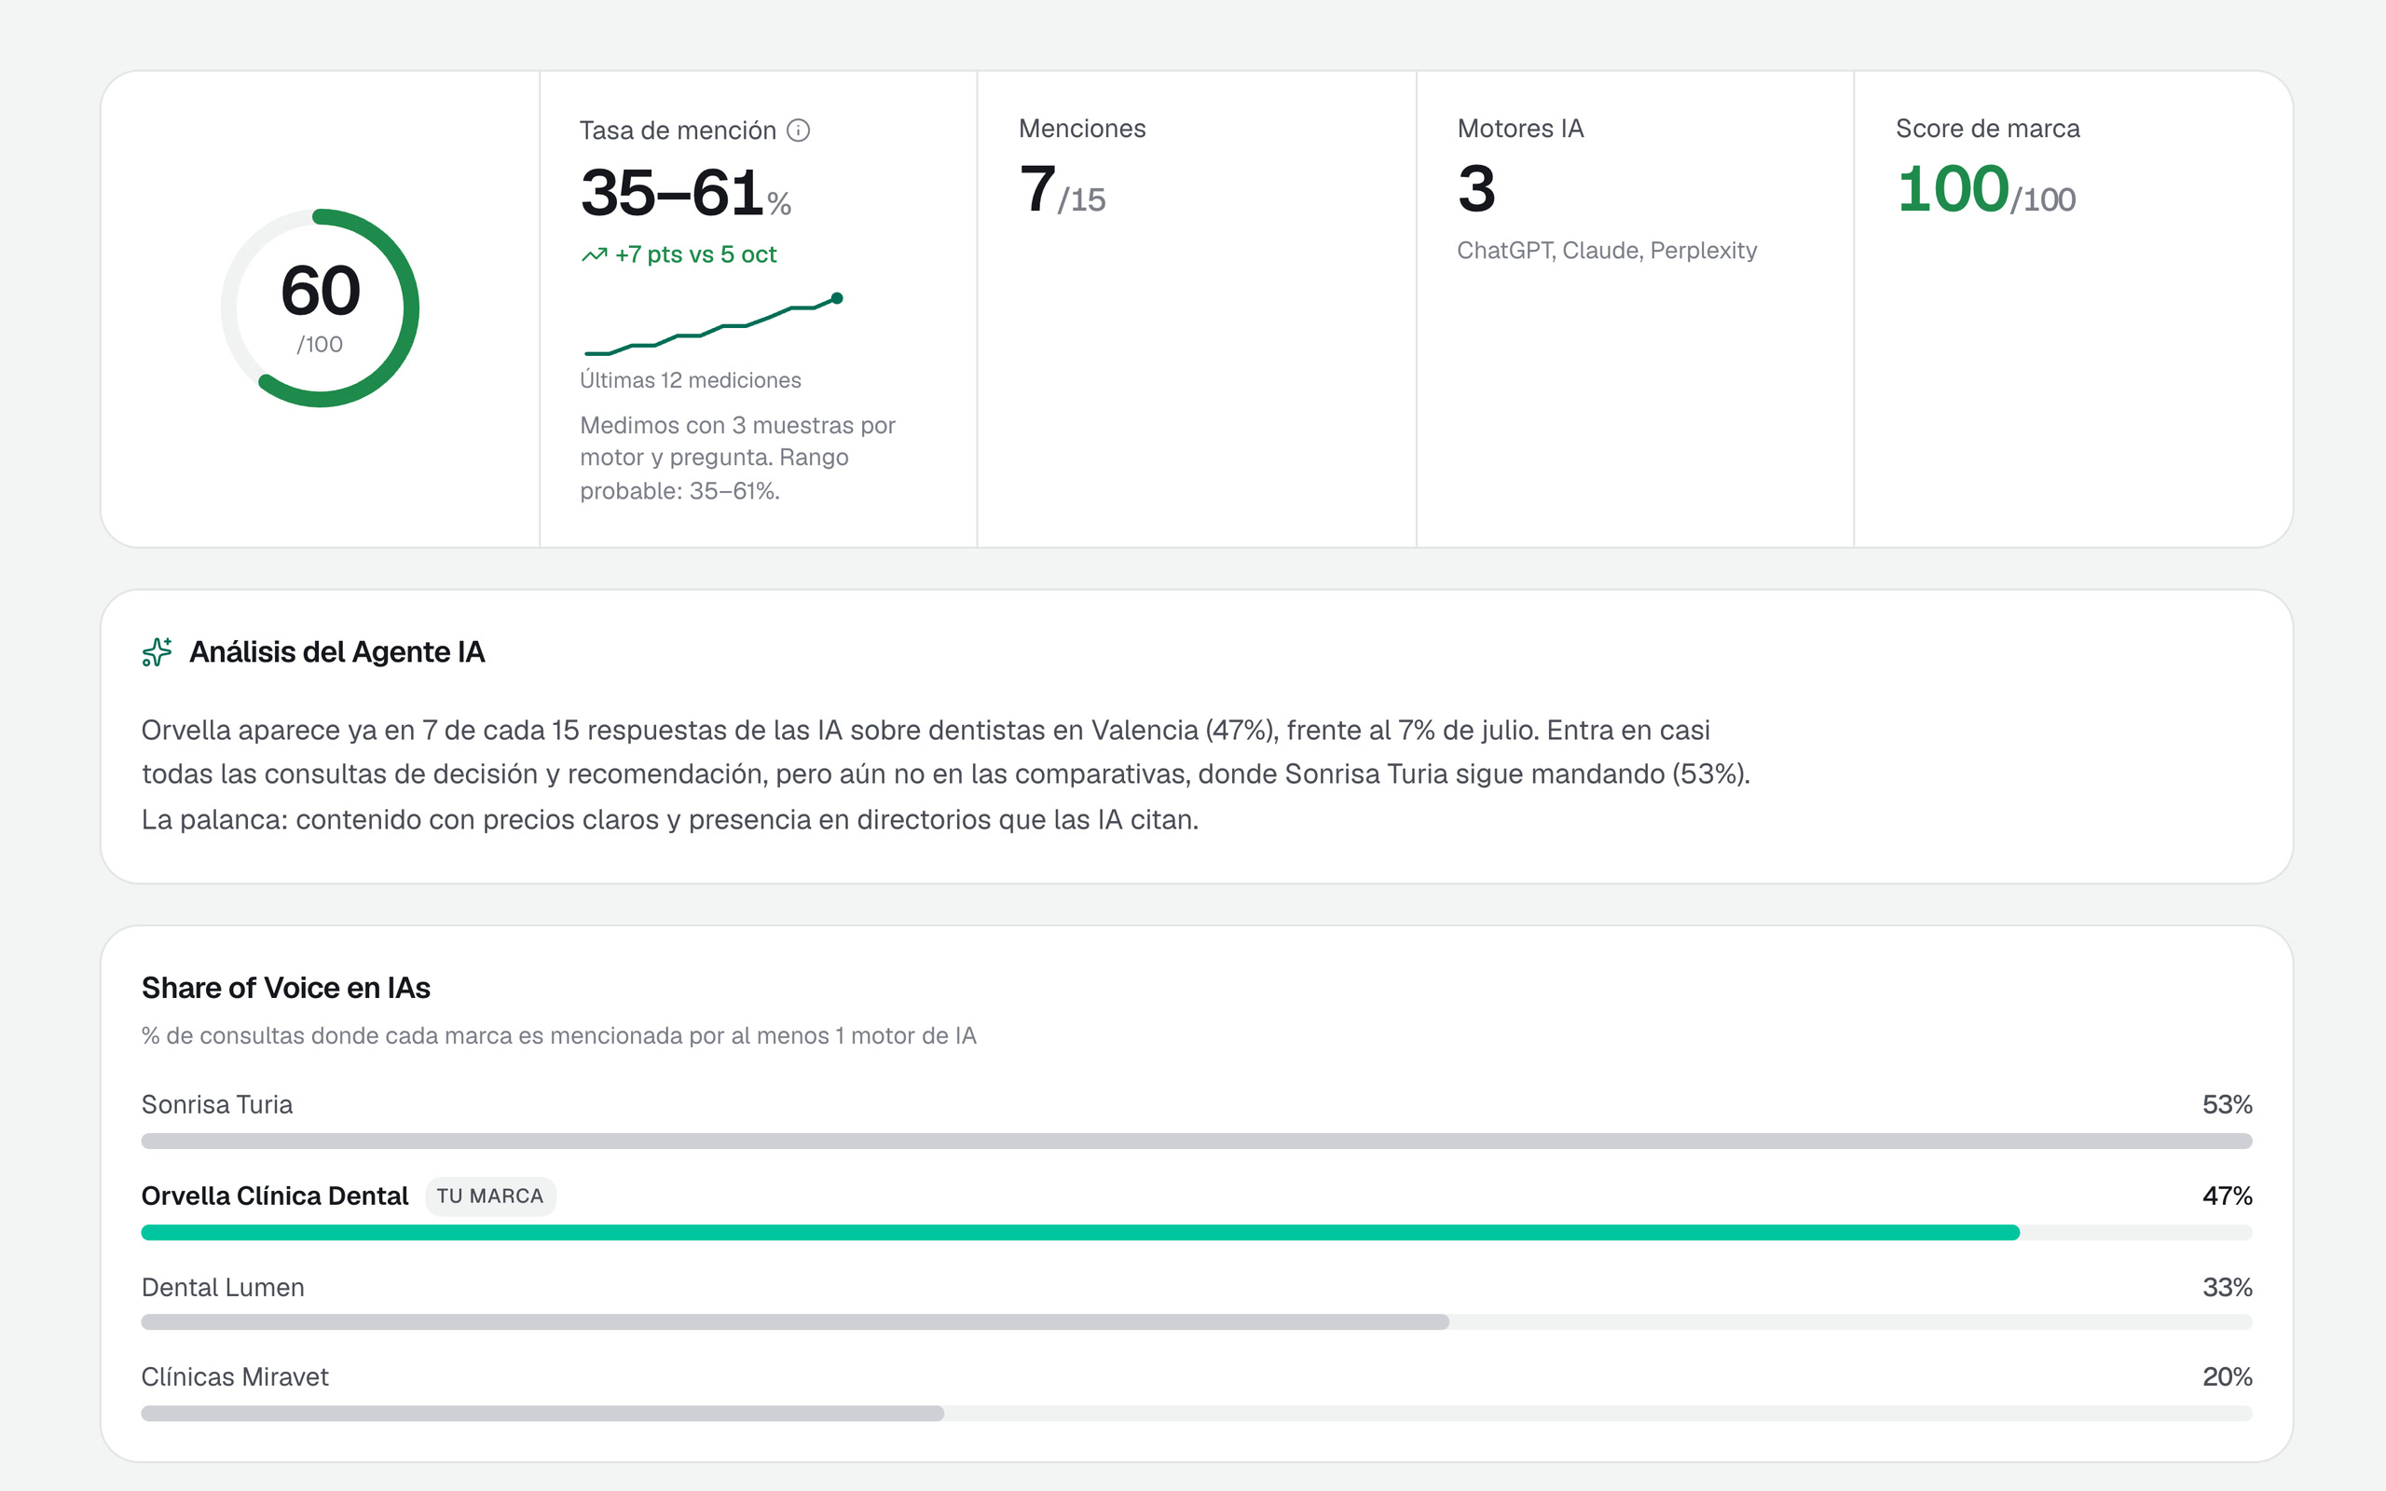Click the Medimos con 3 muestras explanation text
2386x1491 pixels.
tap(737, 458)
